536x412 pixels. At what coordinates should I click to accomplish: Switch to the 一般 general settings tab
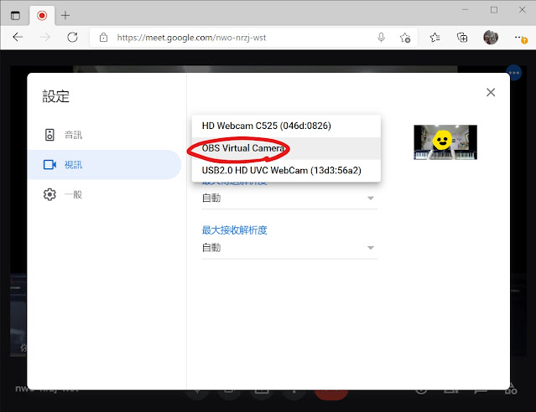[x=104, y=194]
